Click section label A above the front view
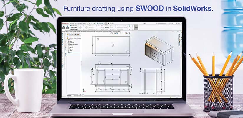 [x=99, y=63]
